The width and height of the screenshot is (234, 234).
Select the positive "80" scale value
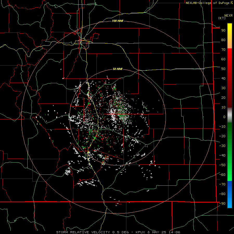[x=223, y=40]
